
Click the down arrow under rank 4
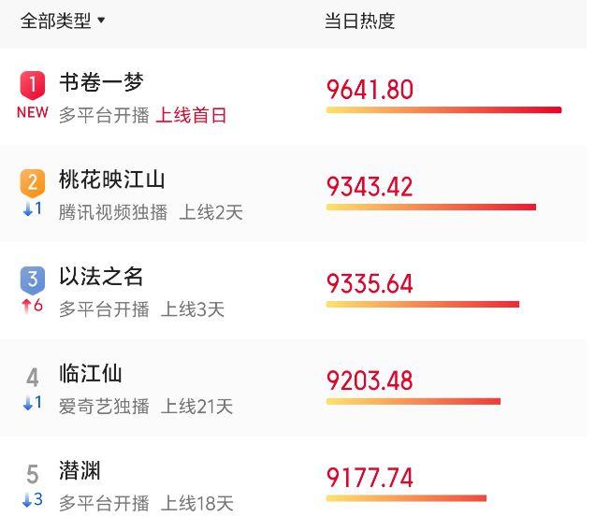coord(27,403)
